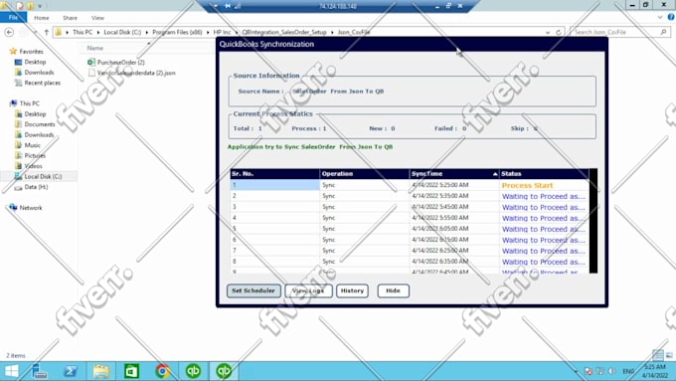This screenshot has height=381, width=676.
Task: Open File Explorer taskbar icon
Action: click(x=100, y=371)
